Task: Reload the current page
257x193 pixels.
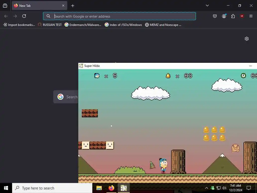Action: click(x=24, y=16)
